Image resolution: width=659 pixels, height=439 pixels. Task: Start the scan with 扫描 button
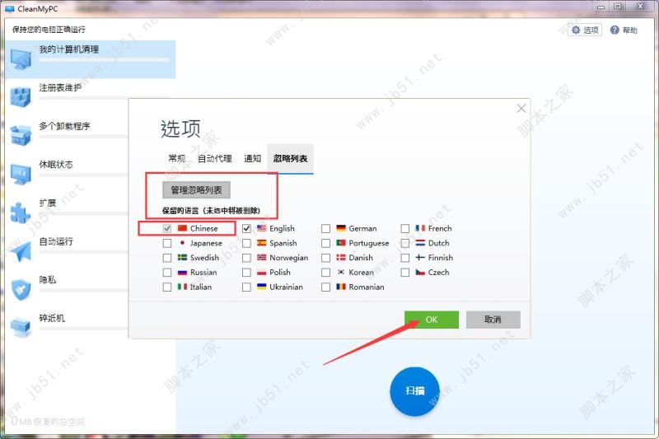[415, 391]
